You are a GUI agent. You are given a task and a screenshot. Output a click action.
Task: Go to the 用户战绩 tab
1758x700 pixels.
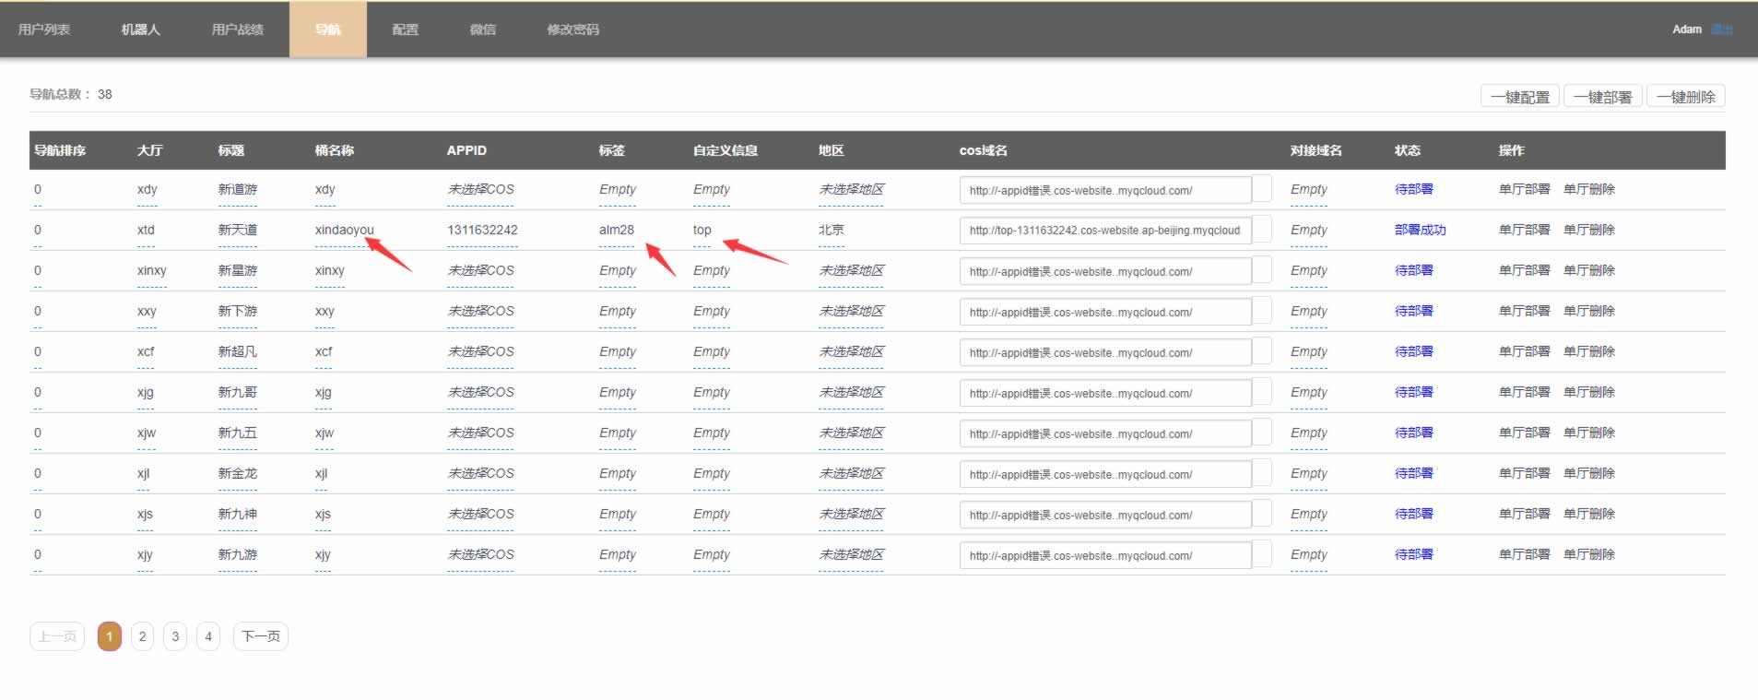pos(237,30)
